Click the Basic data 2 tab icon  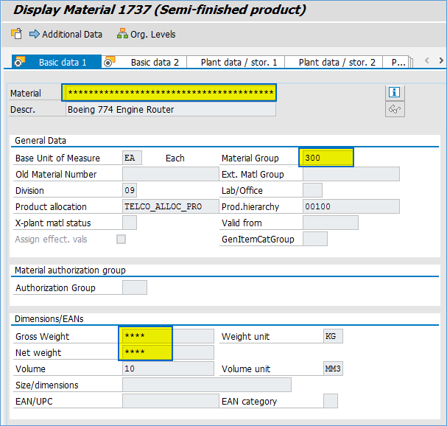(x=110, y=63)
